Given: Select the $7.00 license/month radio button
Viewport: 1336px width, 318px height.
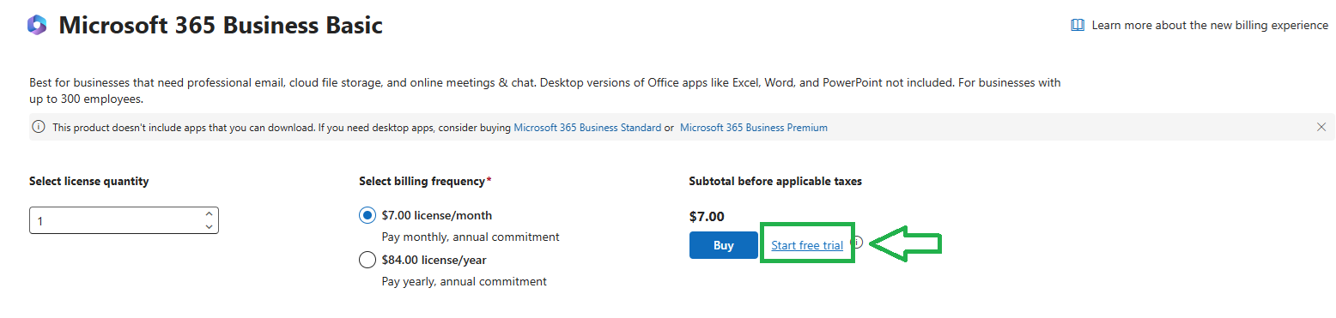Looking at the screenshot, I should pyautogui.click(x=367, y=216).
